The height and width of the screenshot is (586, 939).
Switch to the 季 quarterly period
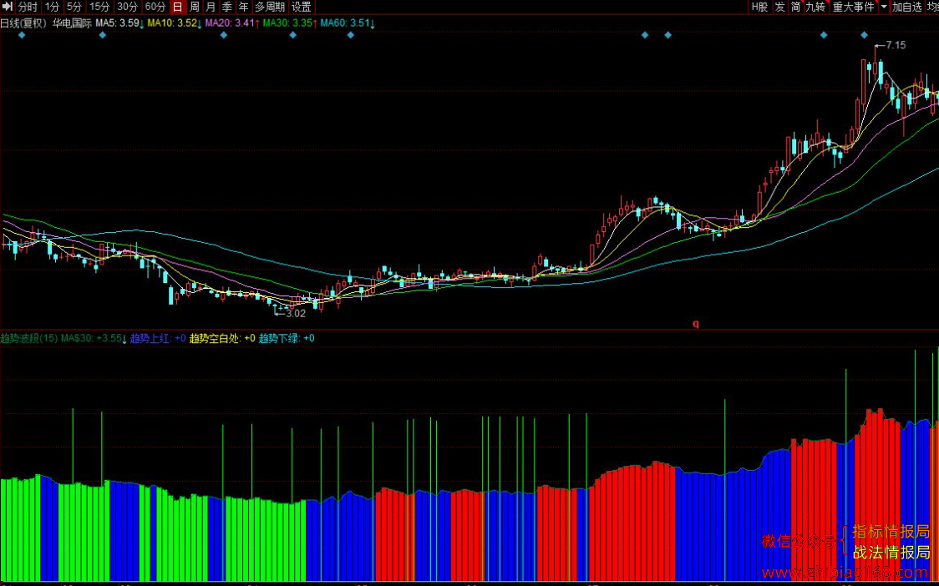coord(227,7)
